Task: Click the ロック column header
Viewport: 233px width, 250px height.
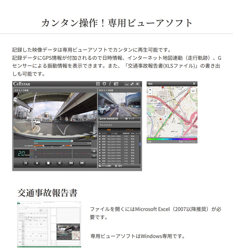Action: [x=137, y=133]
